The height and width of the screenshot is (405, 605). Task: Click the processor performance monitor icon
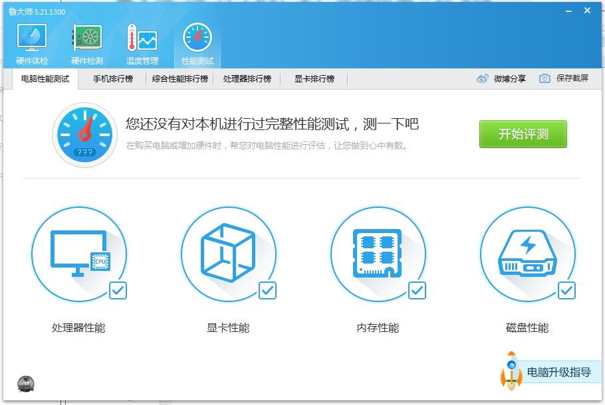coord(79,254)
